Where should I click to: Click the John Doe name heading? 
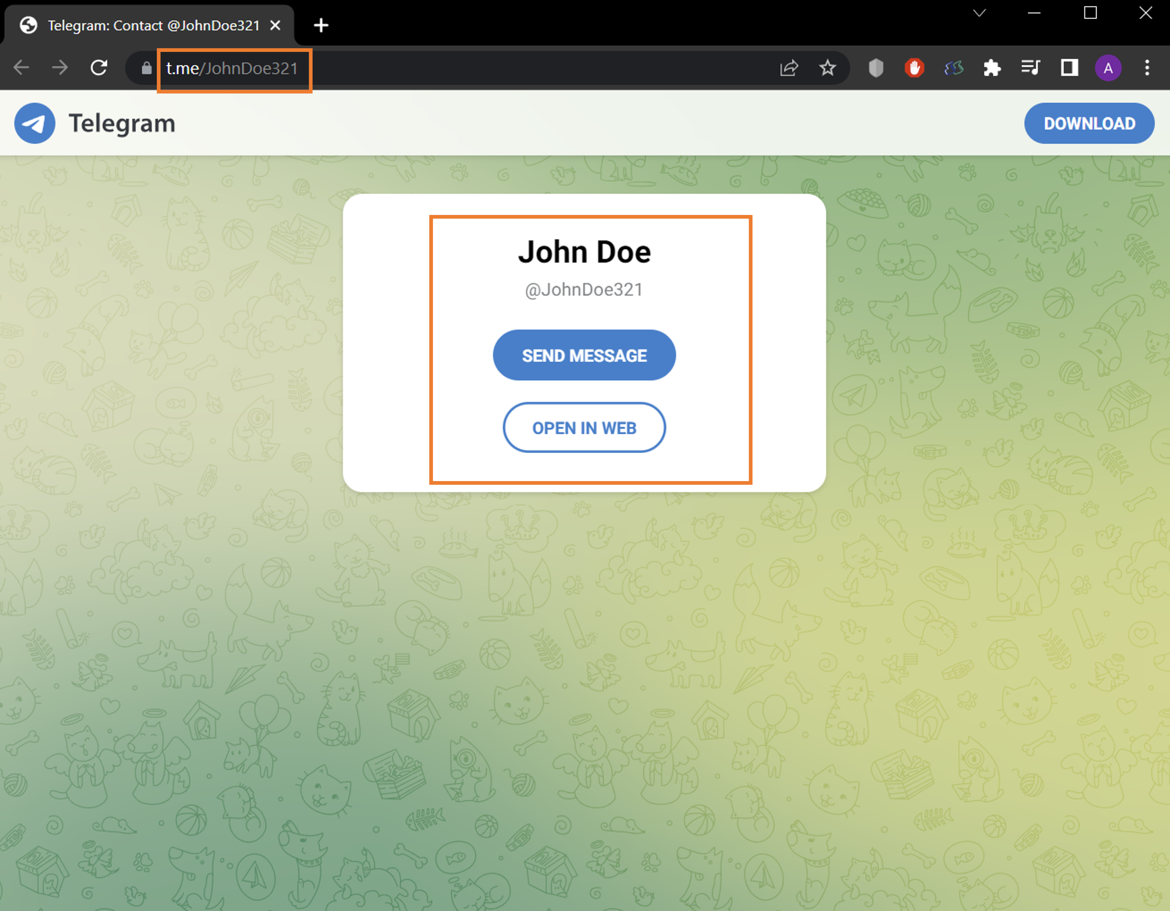point(585,252)
